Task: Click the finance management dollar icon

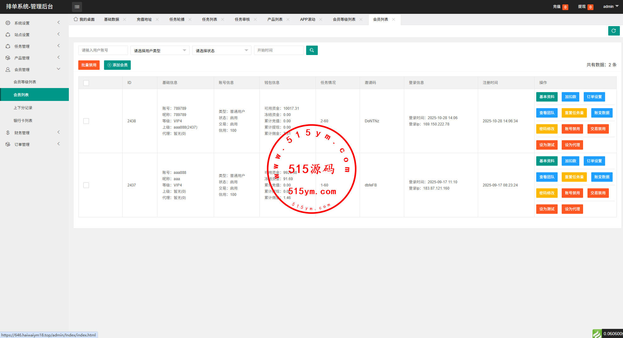Action: click(8, 133)
